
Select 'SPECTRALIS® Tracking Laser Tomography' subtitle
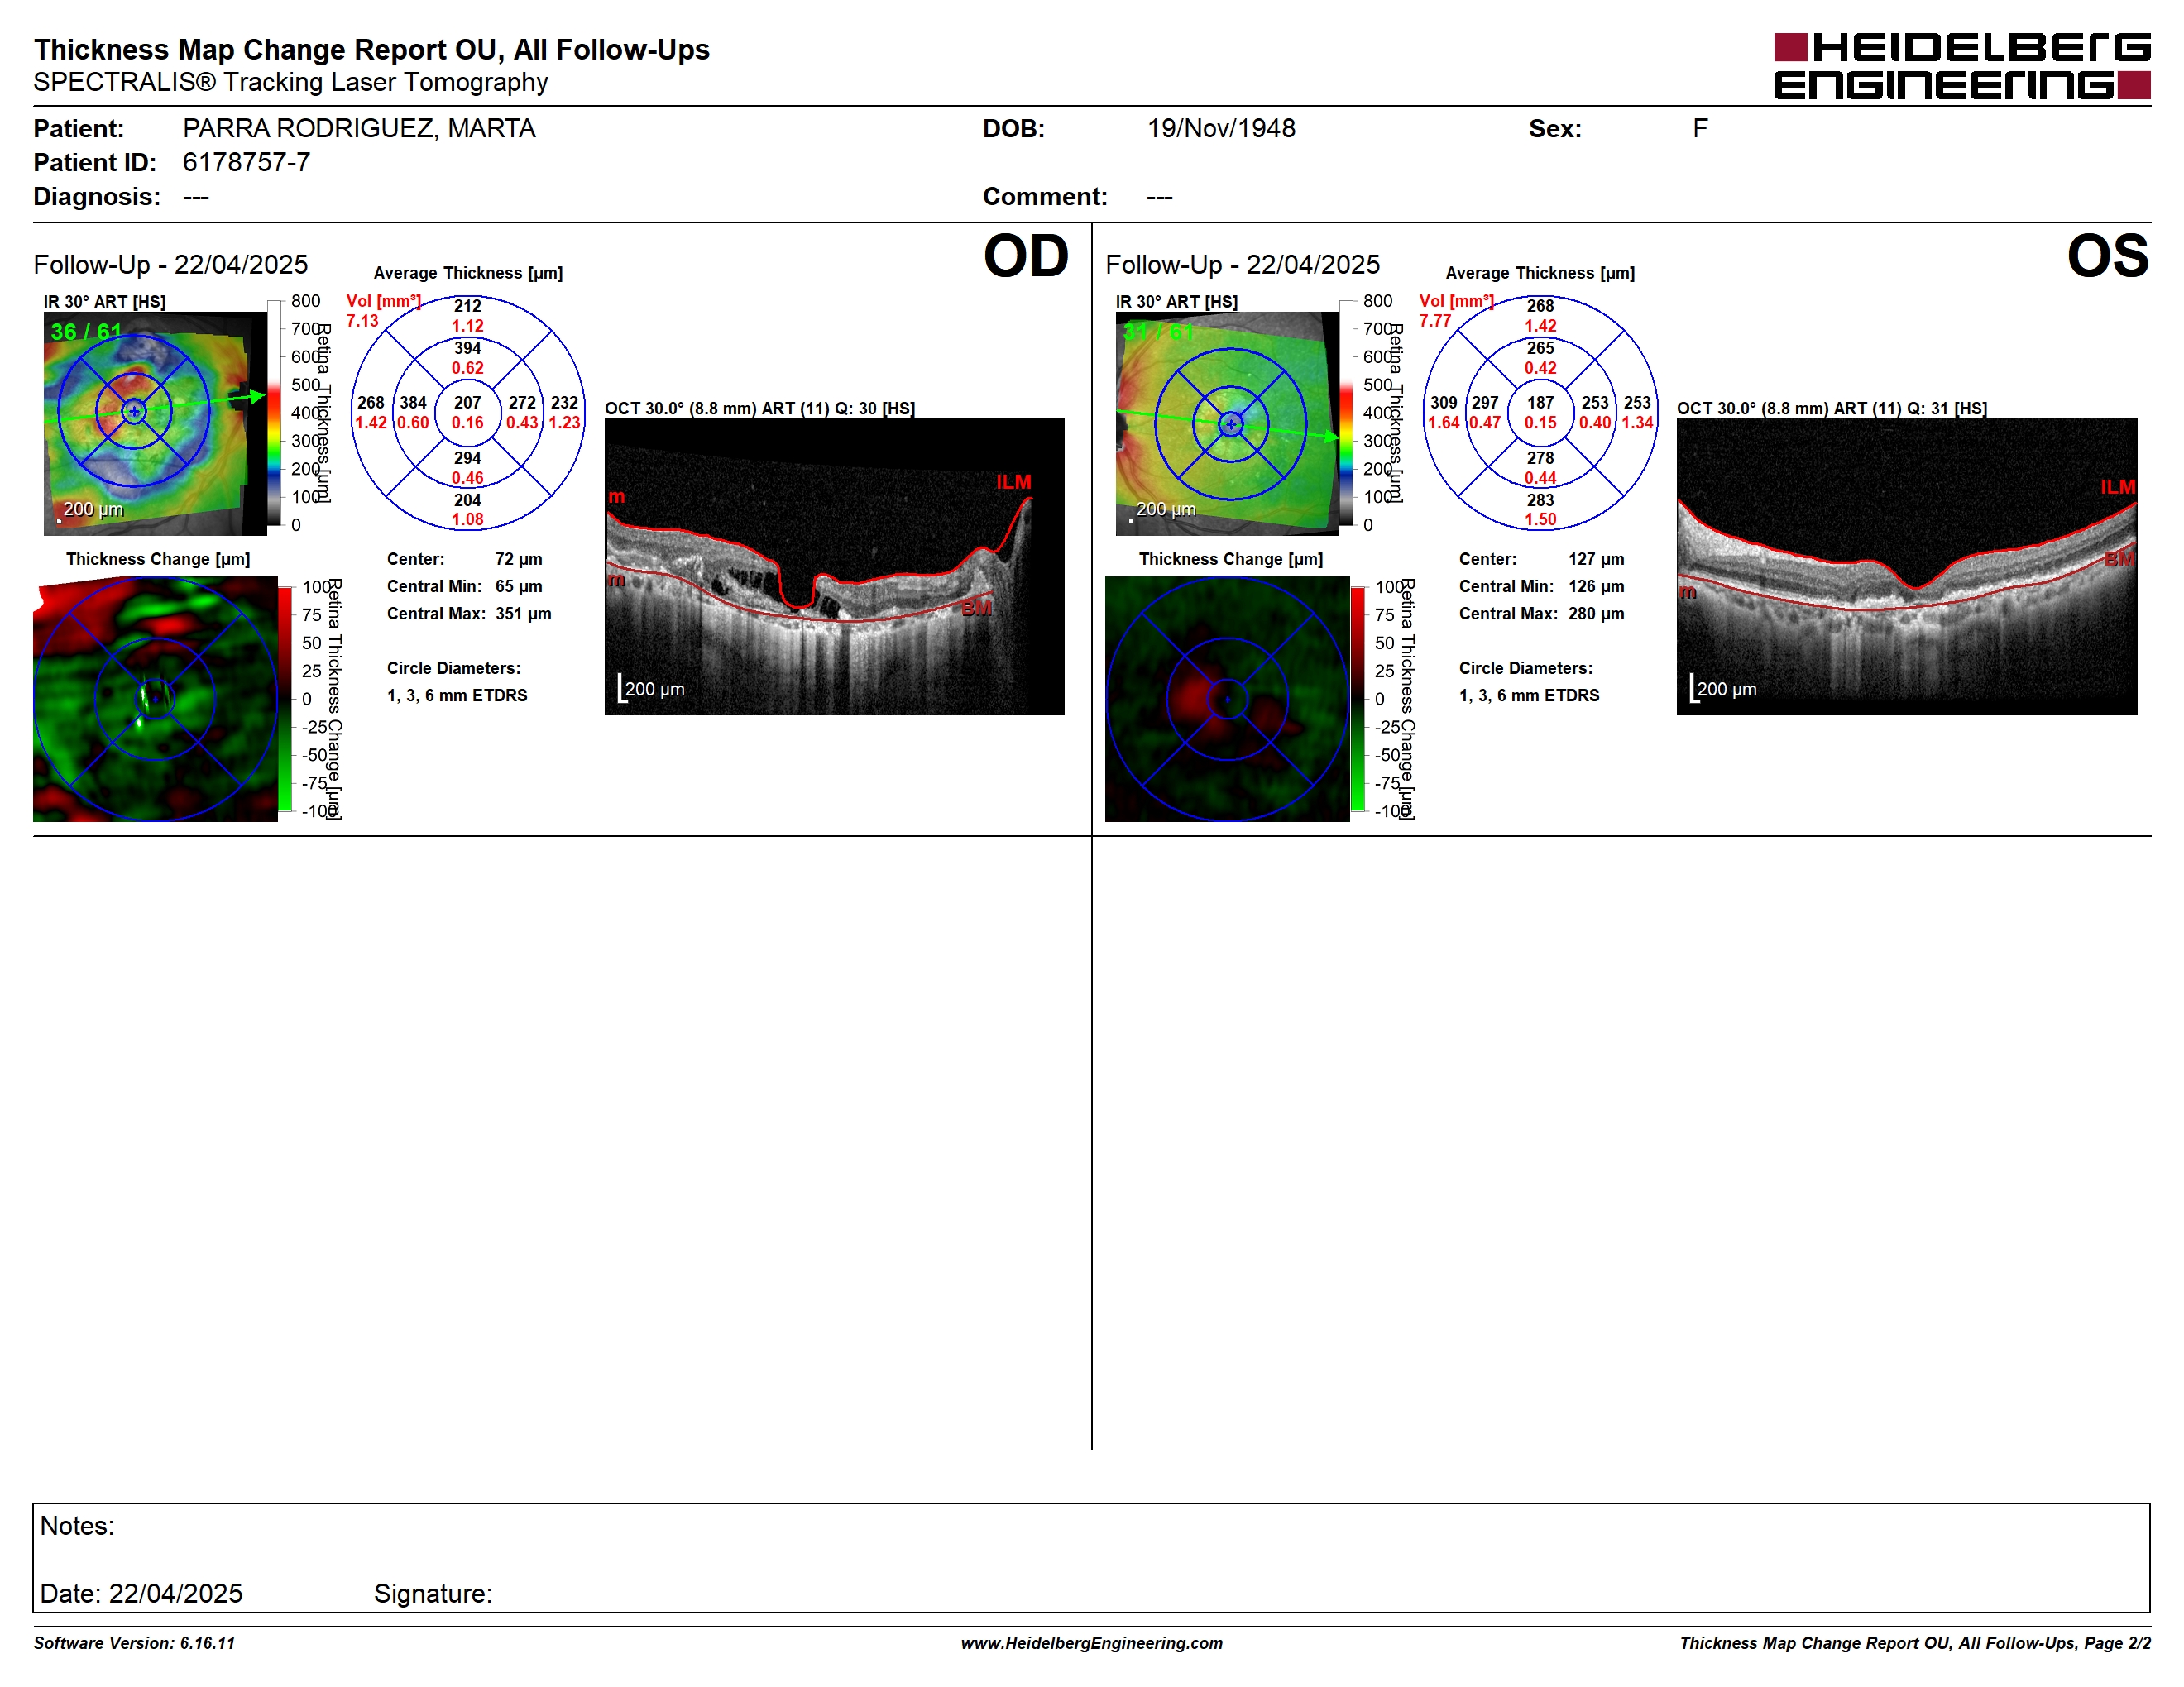291,82
